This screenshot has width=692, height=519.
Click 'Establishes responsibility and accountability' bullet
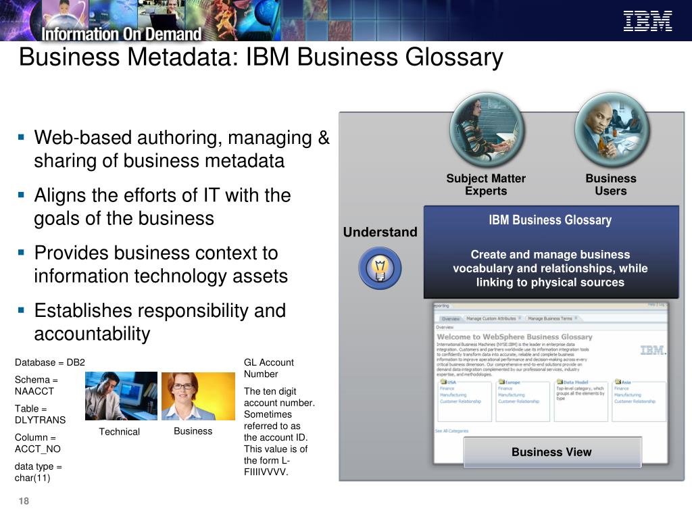[x=159, y=322]
